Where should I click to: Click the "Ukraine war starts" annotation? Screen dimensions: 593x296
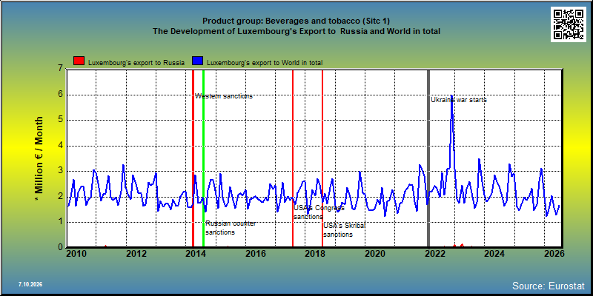[x=459, y=100]
